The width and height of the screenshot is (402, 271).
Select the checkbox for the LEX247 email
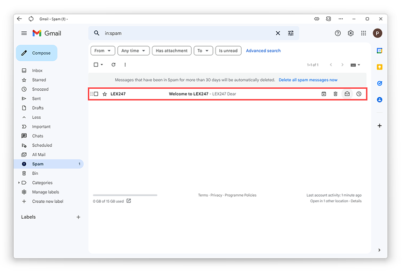(x=97, y=93)
